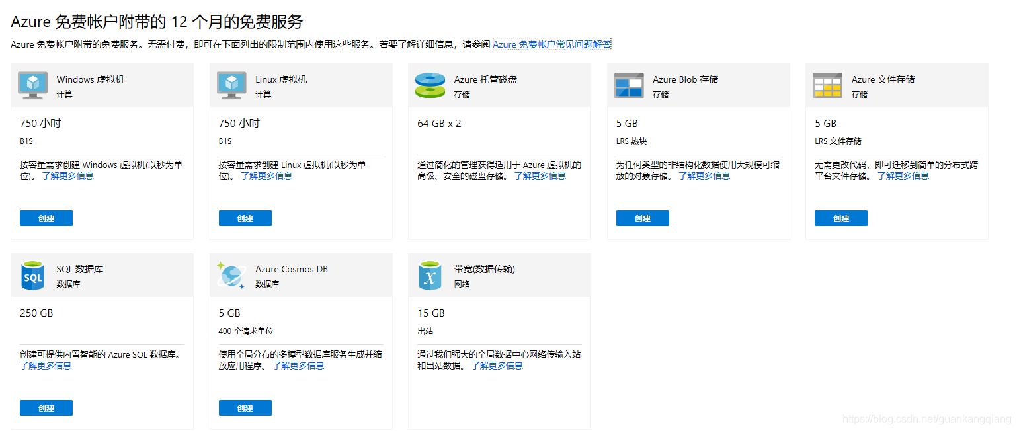Click the Windows 虚拟机 card title
This screenshot has width=1017, height=431.
[x=91, y=79]
